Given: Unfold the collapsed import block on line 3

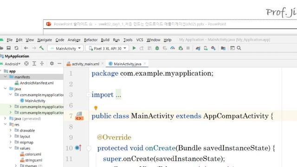Looking at the screenshot, I should 89,95.
